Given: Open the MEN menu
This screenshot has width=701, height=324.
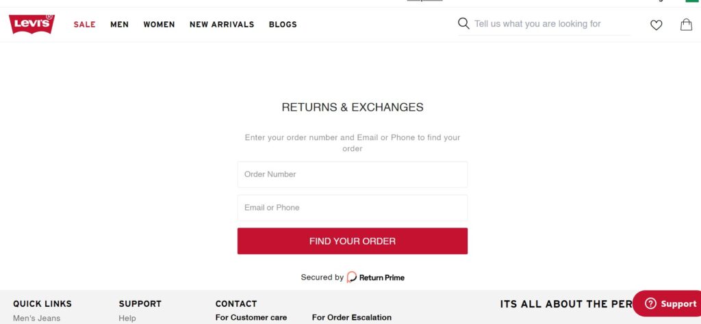Looking at the screenshot, I should pyautogui.click(x=119, y=25).
